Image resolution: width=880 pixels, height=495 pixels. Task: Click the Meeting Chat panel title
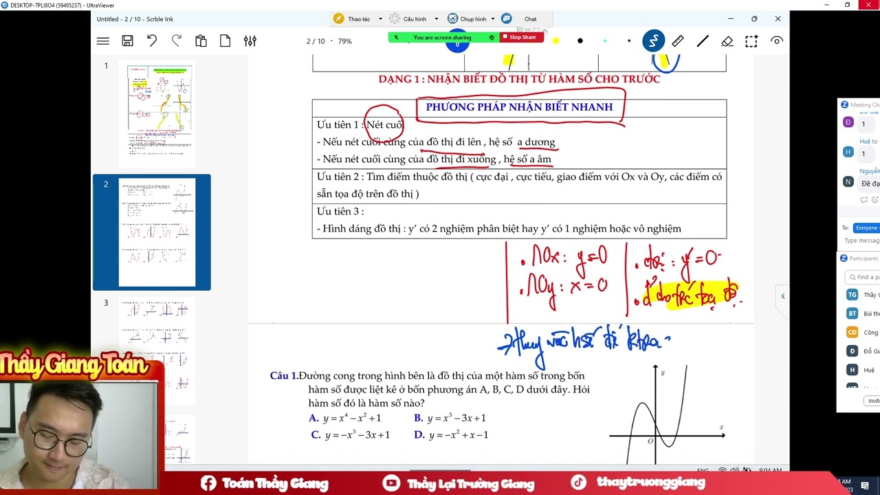pos(865,104)
